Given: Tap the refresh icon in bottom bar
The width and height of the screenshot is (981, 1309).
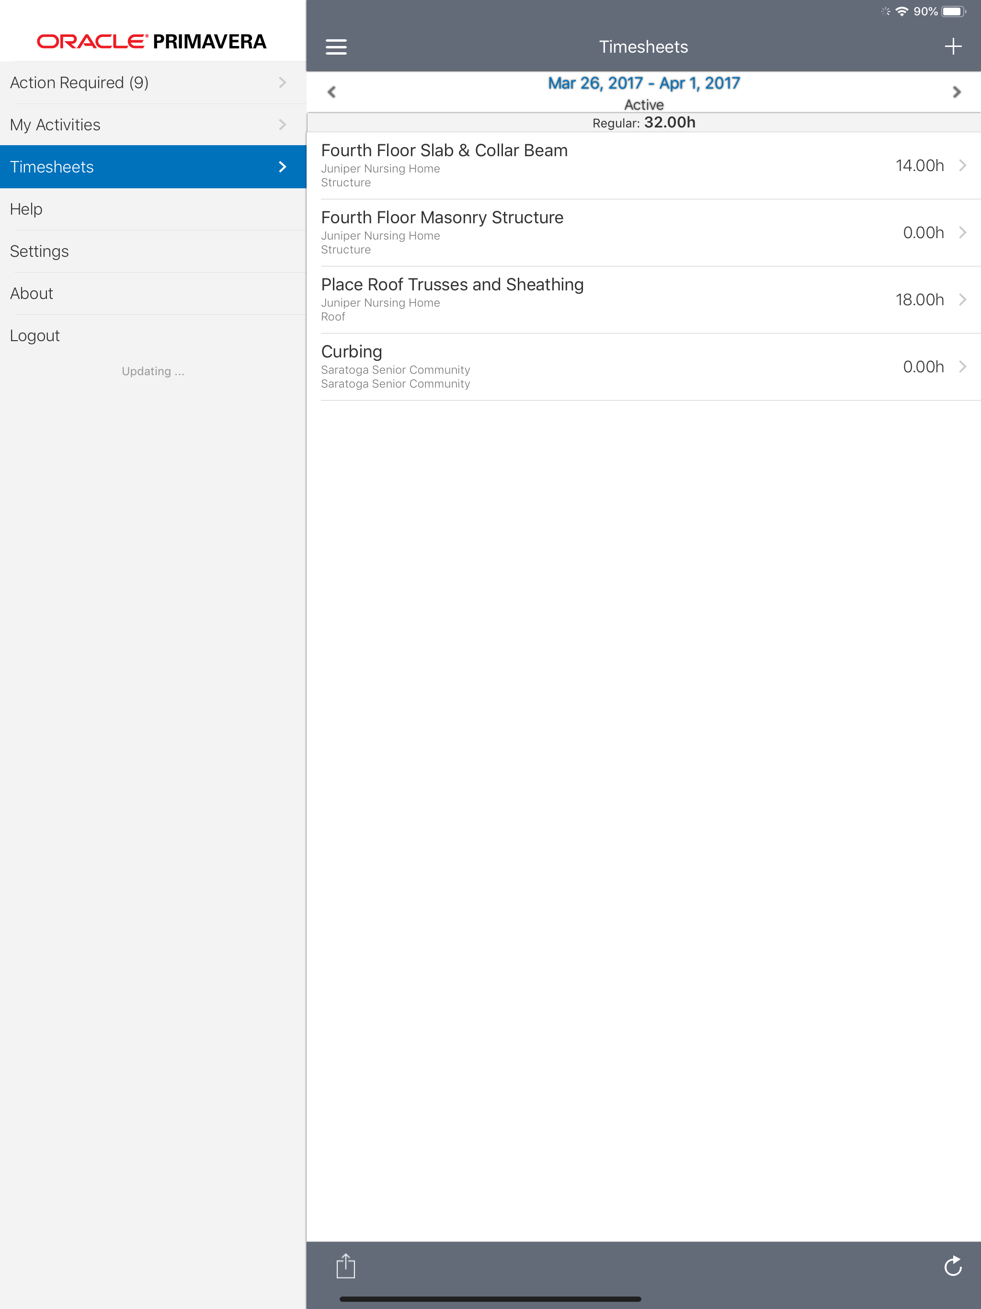Looking at the screenshot, I should pyautogui.click(x=953, y=1266).
